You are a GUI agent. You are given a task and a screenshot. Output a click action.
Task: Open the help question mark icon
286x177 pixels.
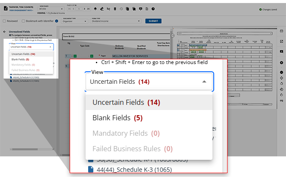(x=153, y=9)
